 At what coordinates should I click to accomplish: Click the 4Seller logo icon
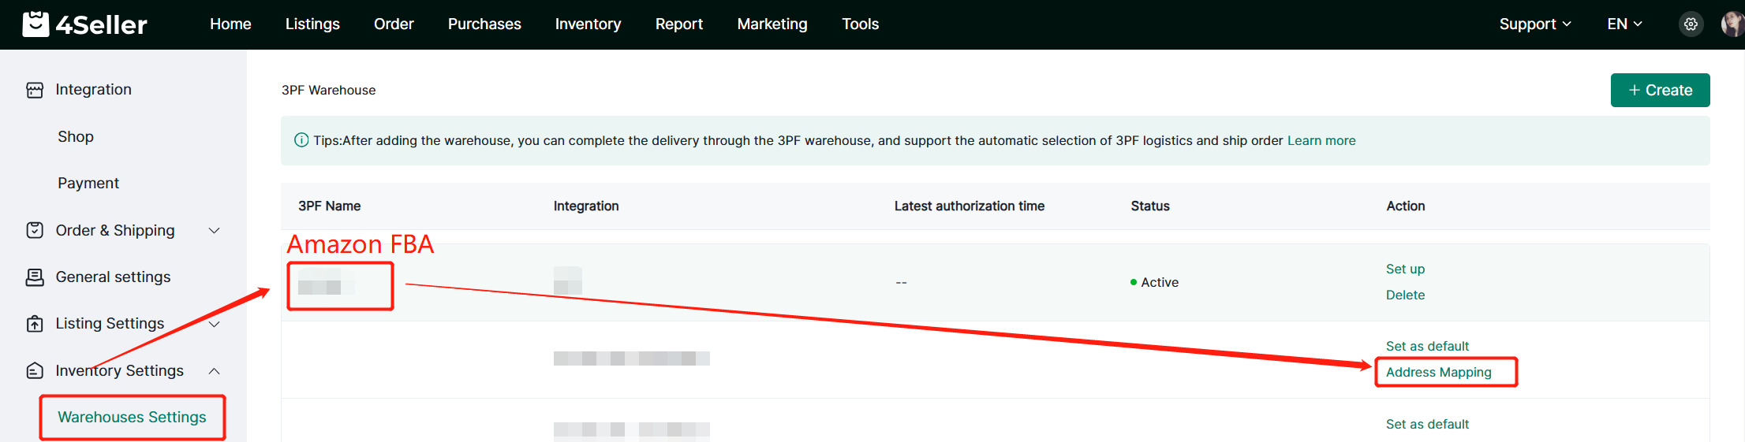pos(35,24)
